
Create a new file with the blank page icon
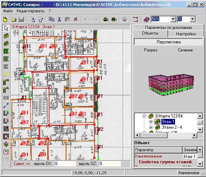[x=5, y=19]
